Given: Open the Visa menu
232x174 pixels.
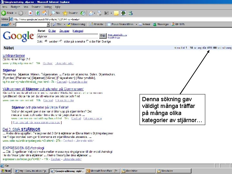Looking at the screenshot, I should pos(26,7).
